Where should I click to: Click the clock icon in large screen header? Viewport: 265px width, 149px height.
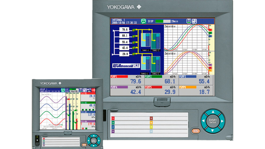coord(189,21)
